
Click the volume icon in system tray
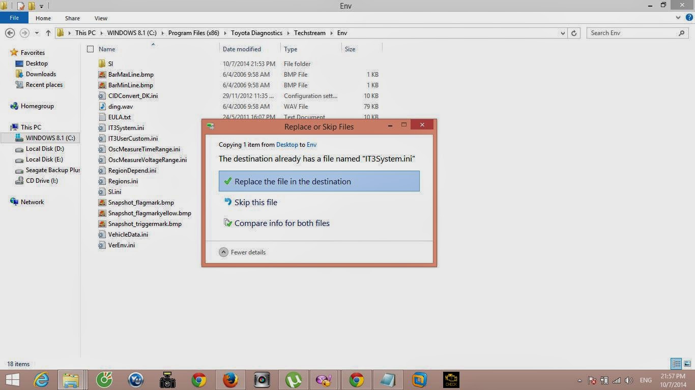629,380
